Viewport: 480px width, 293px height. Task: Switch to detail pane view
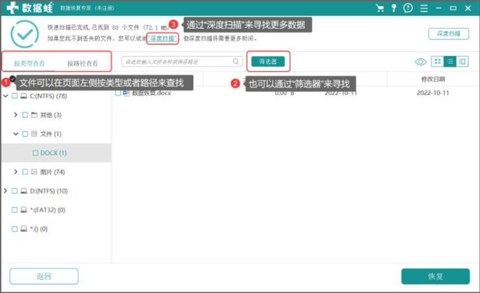(462, 62)
